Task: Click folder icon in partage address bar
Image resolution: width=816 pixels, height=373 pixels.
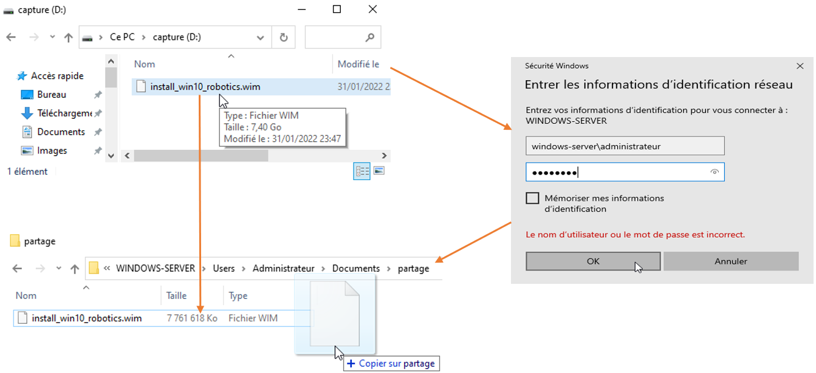Action: [94, 268]
